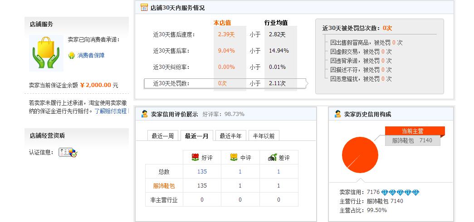Screen dimensions: 474x222
Task: Click the small yellow consumer guarantee icon
Action: [71, 55]
